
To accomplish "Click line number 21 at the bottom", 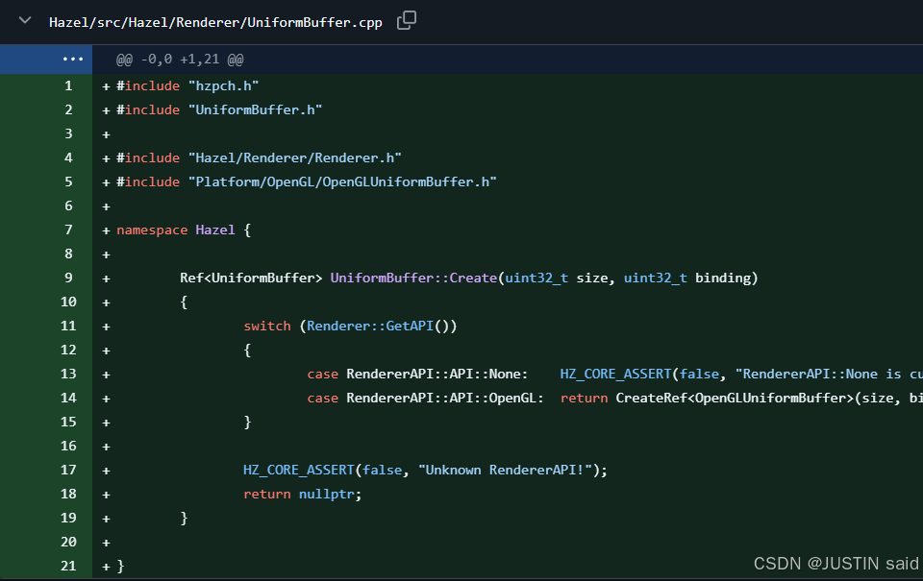I will click(68, 566).
